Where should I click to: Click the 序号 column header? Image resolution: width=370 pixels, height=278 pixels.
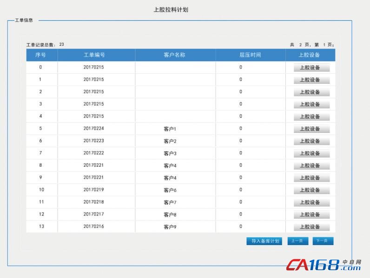[x=41, y=55]
